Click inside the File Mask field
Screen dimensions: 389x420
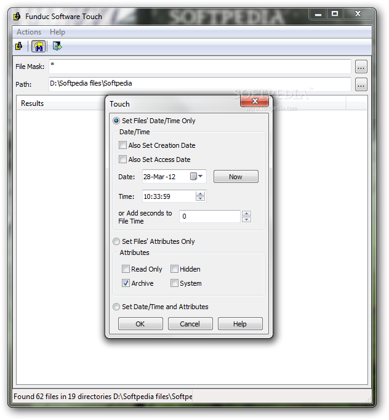pos(199,67)
